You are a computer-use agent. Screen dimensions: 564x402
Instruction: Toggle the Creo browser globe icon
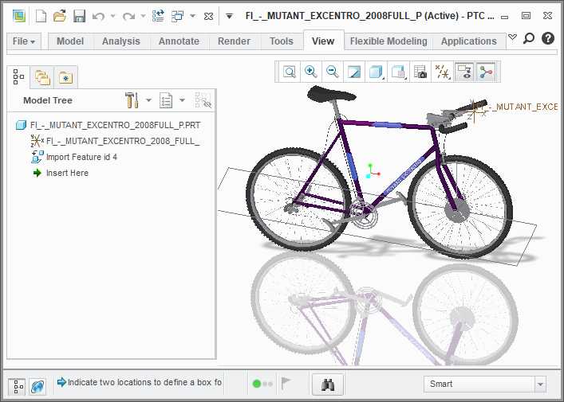coord(37,387)
